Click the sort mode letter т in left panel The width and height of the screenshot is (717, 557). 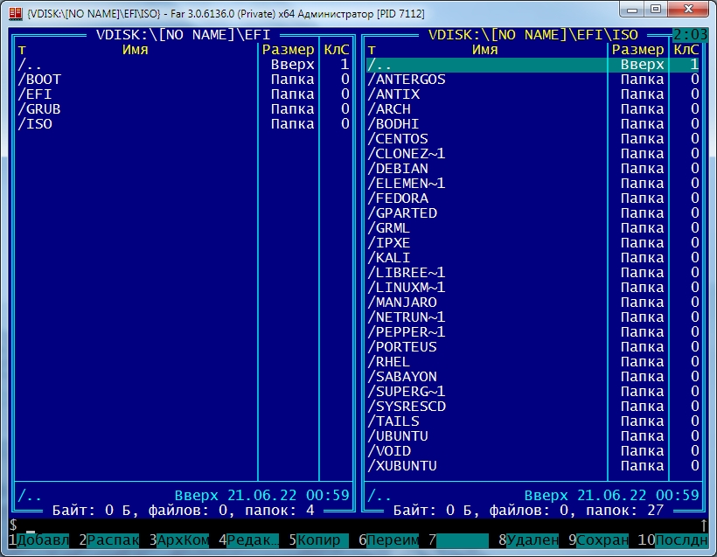pos(22,51)
